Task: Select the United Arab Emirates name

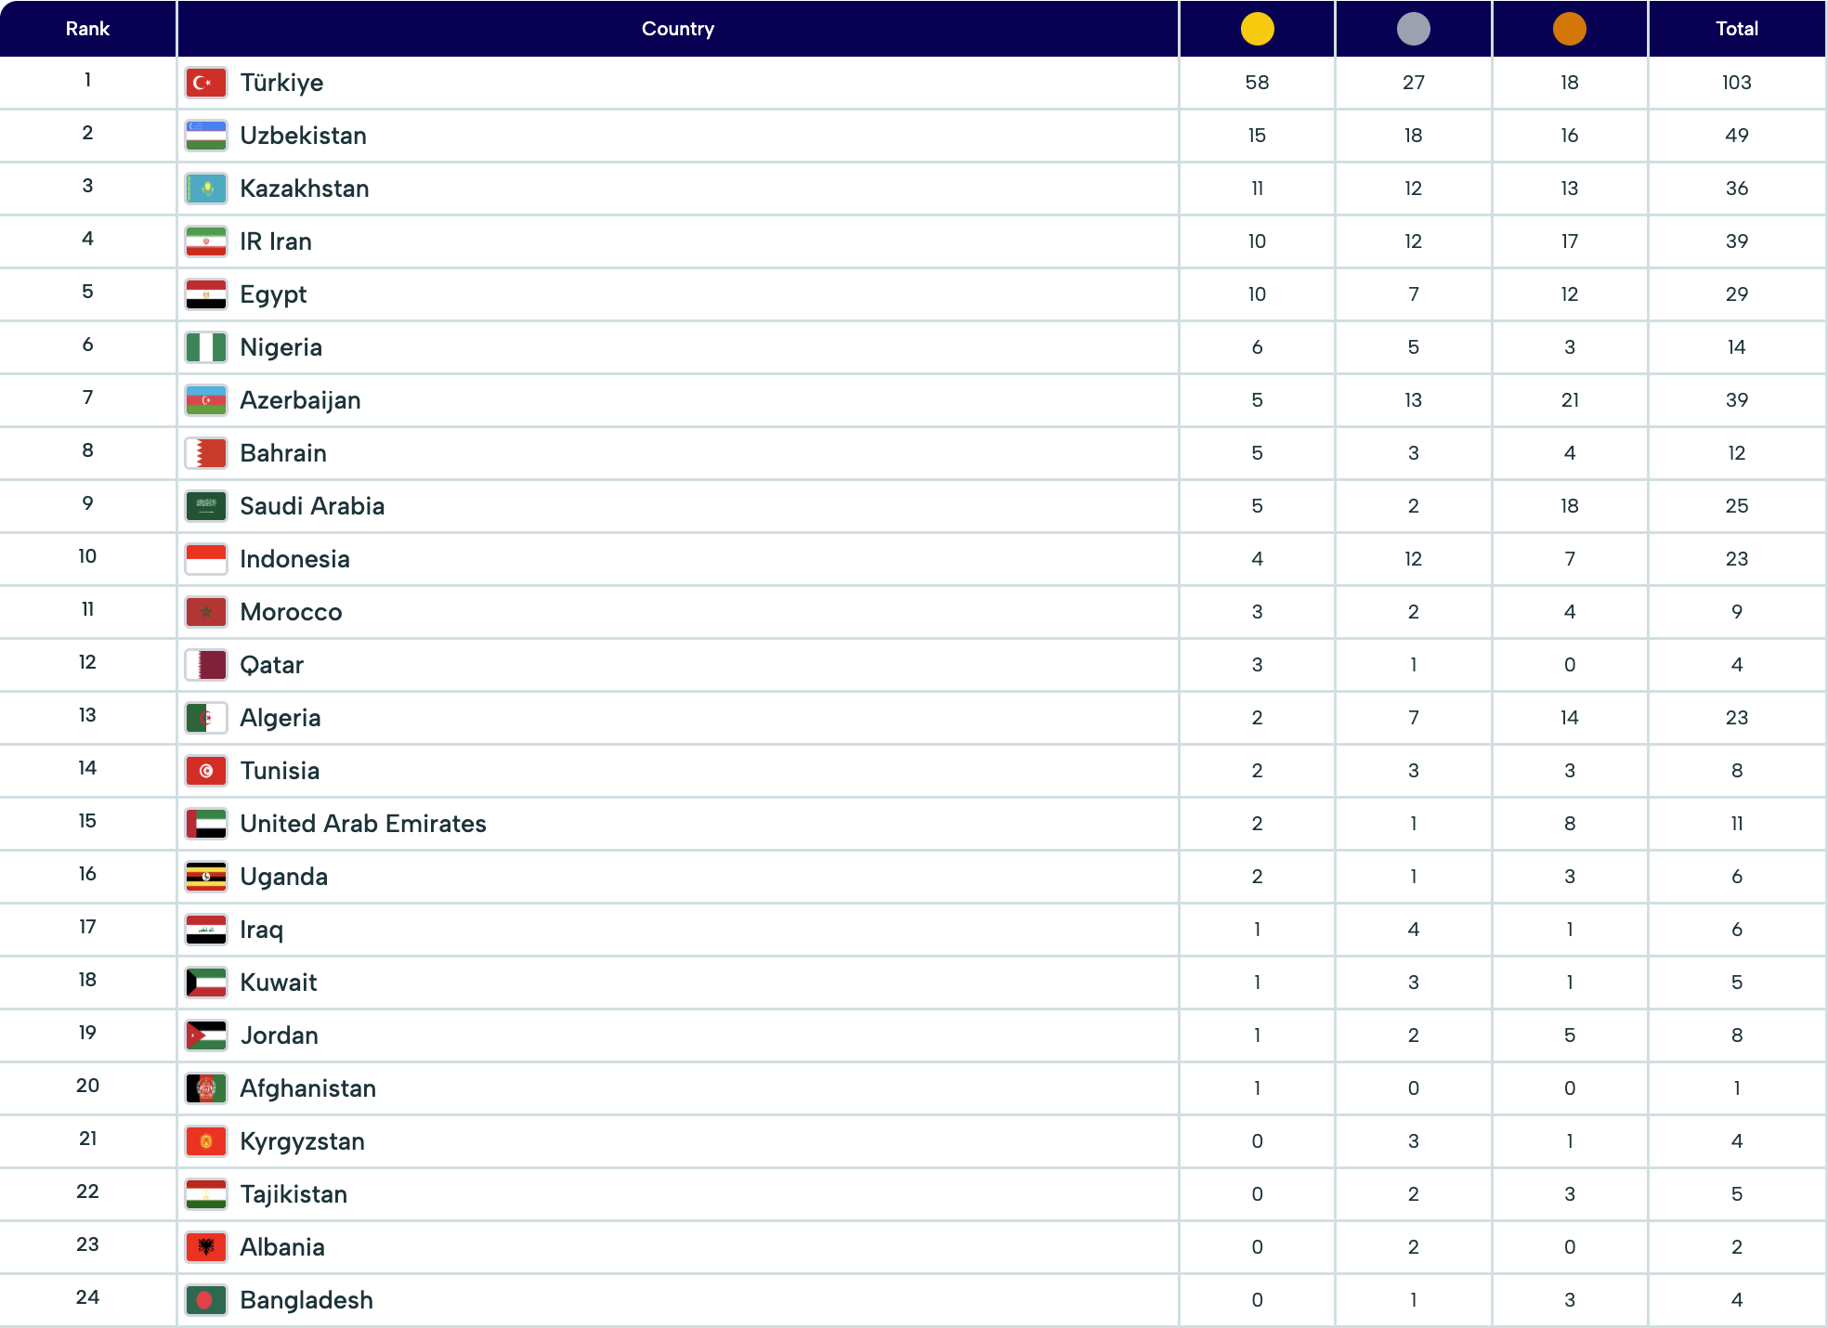Action: 362,824
